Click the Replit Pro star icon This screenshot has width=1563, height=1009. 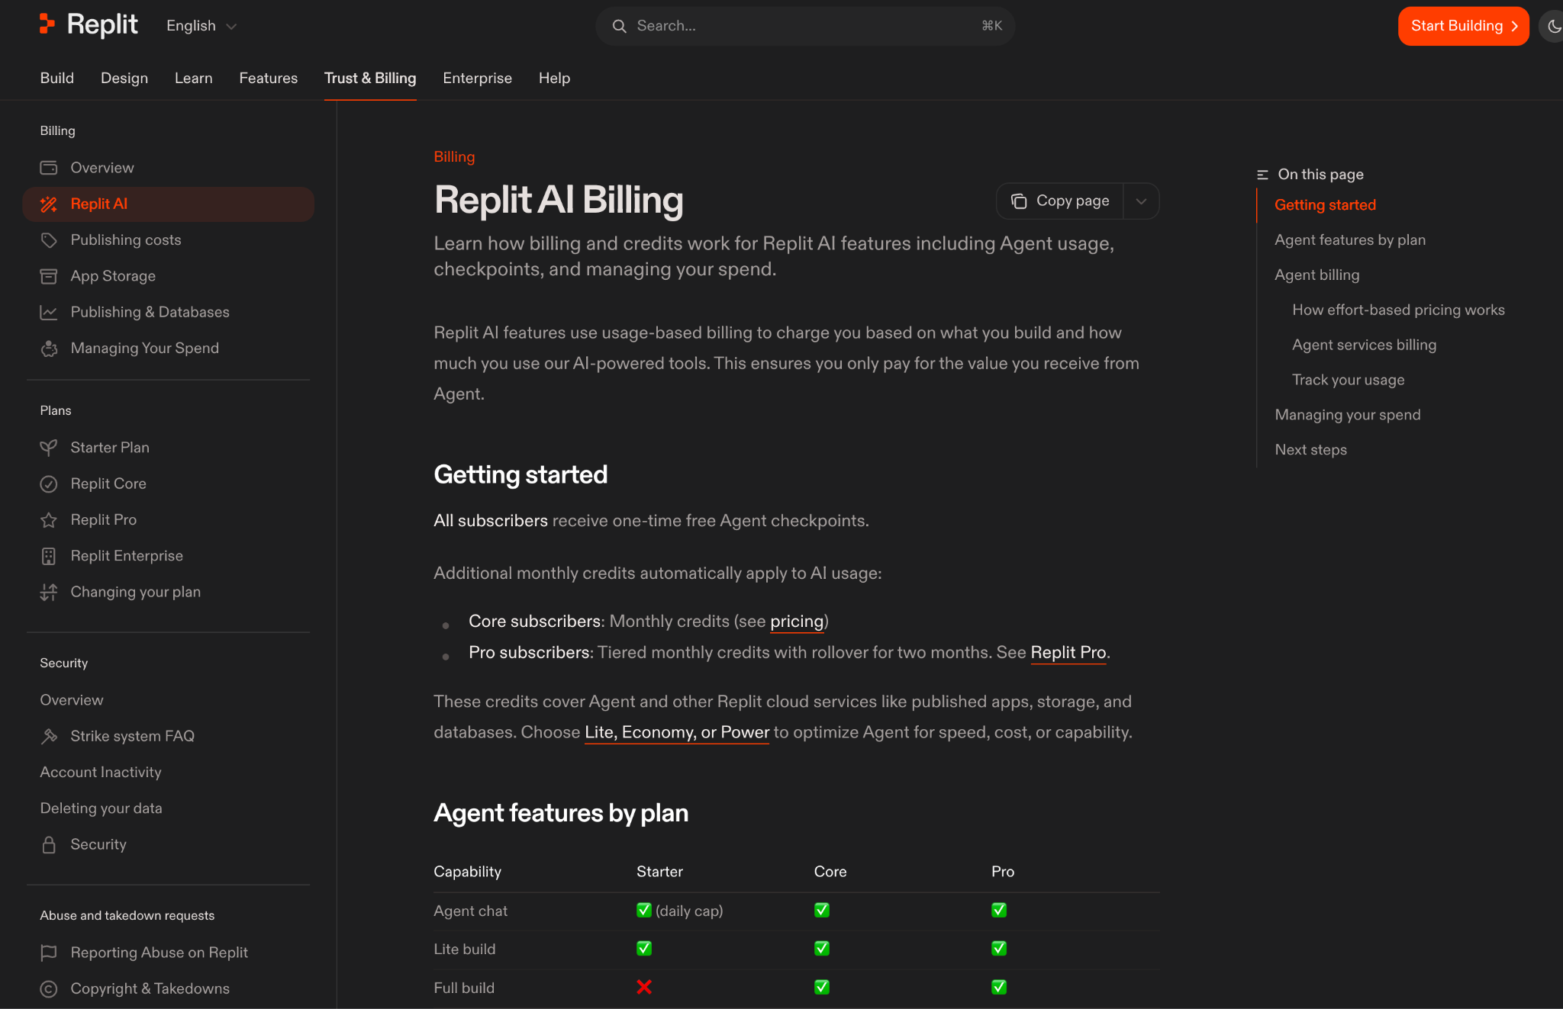point(49,520)
